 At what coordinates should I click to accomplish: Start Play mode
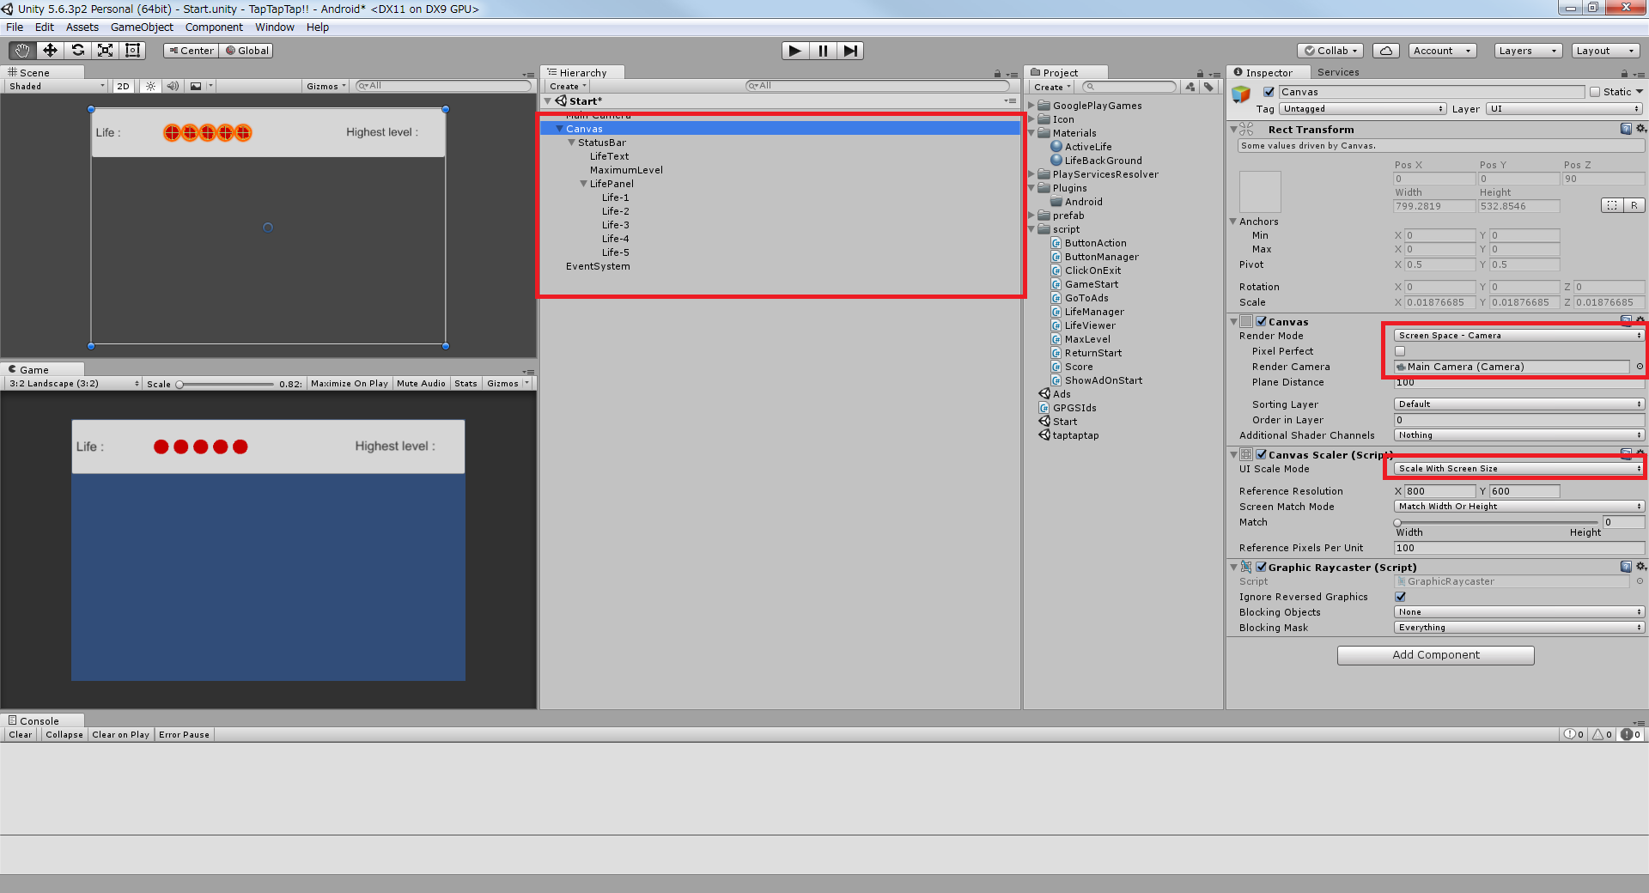(795, 51)
